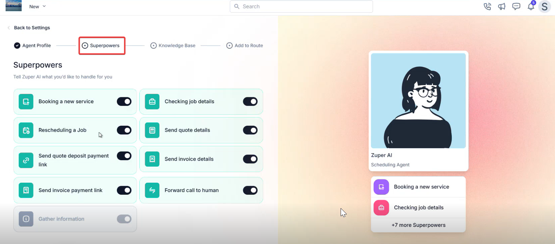Expand the New dropdown in header
The height and width of the screenshot is (244, 555).
point(38,6)
